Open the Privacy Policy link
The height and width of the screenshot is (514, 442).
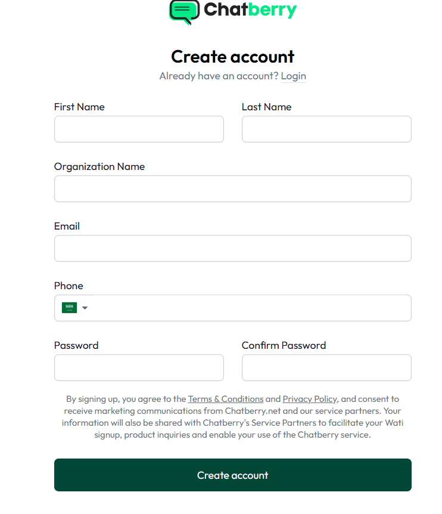(x=309, y=399)
